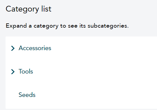This screenshot has width=157, height=110.
Task: Navigate to Seeds, the item without chevron
Action: (x=27, y=95)
